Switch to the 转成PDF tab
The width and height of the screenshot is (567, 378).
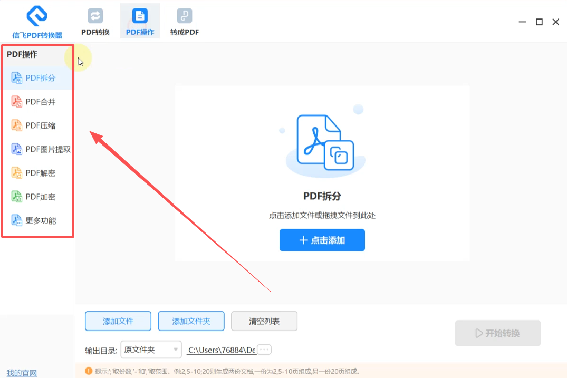click(185, 22)
